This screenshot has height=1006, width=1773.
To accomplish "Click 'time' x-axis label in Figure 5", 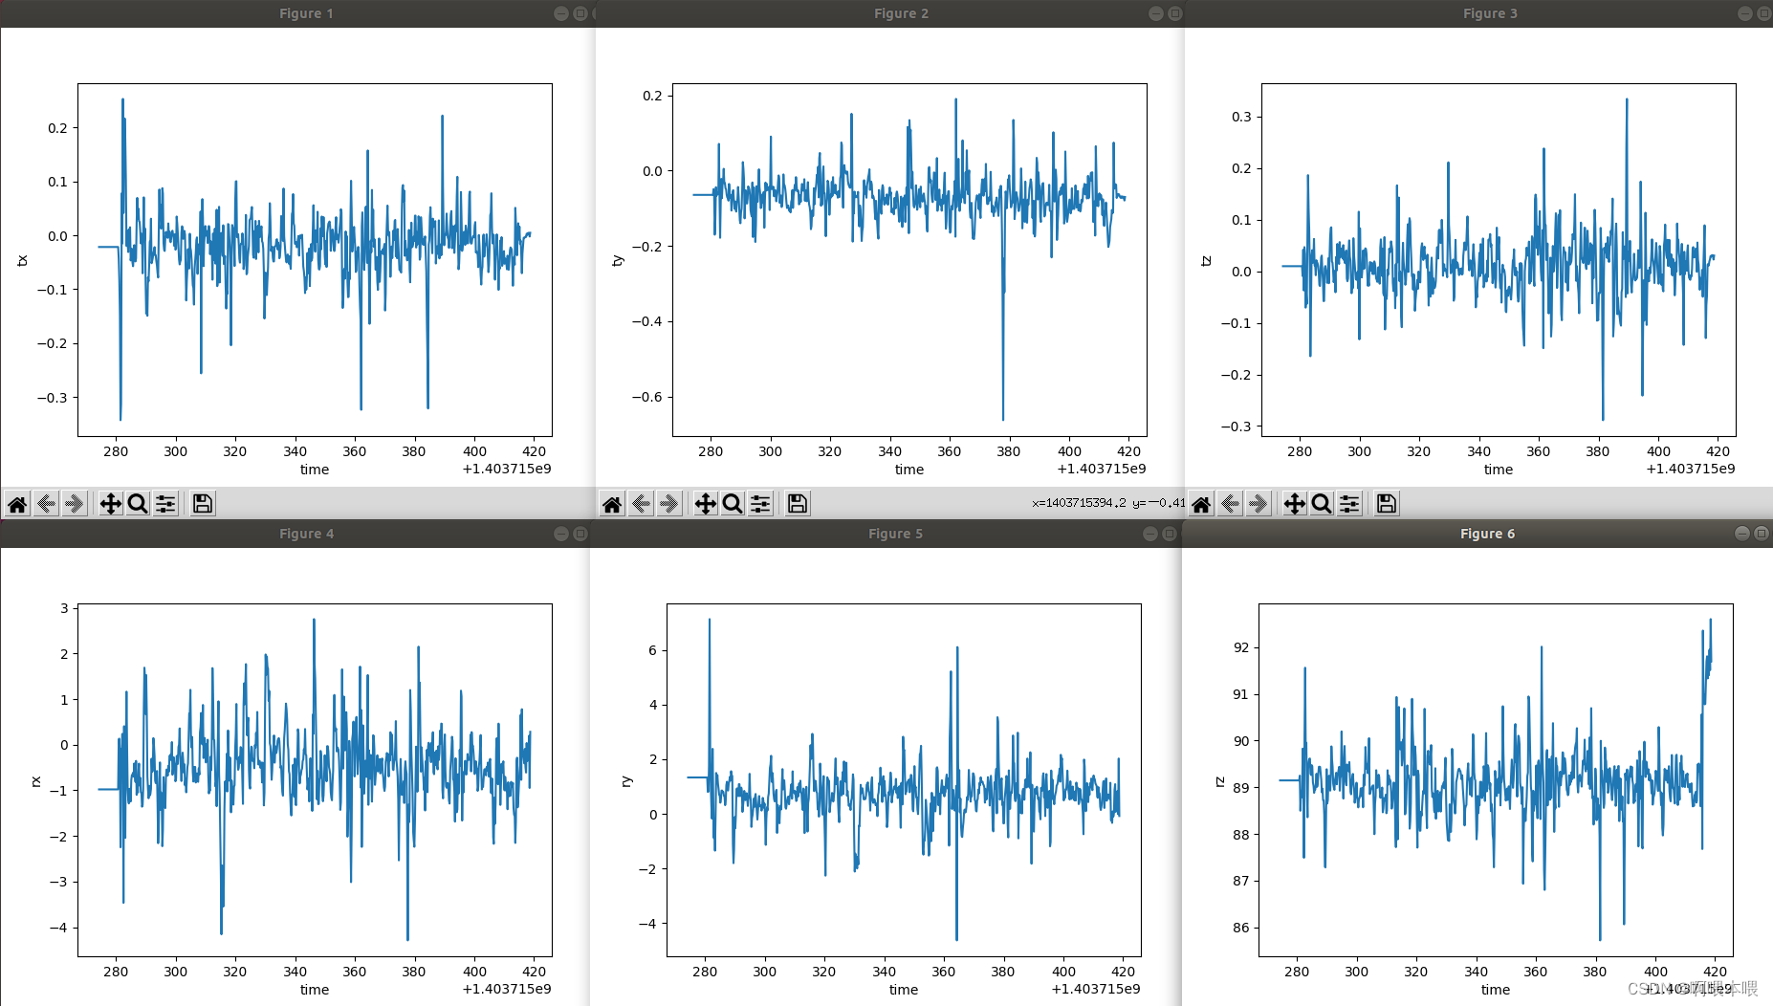I will (x=904, y=990).
